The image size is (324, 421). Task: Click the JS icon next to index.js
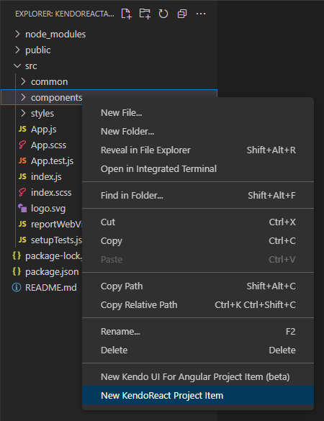click(x=22, y=176)
